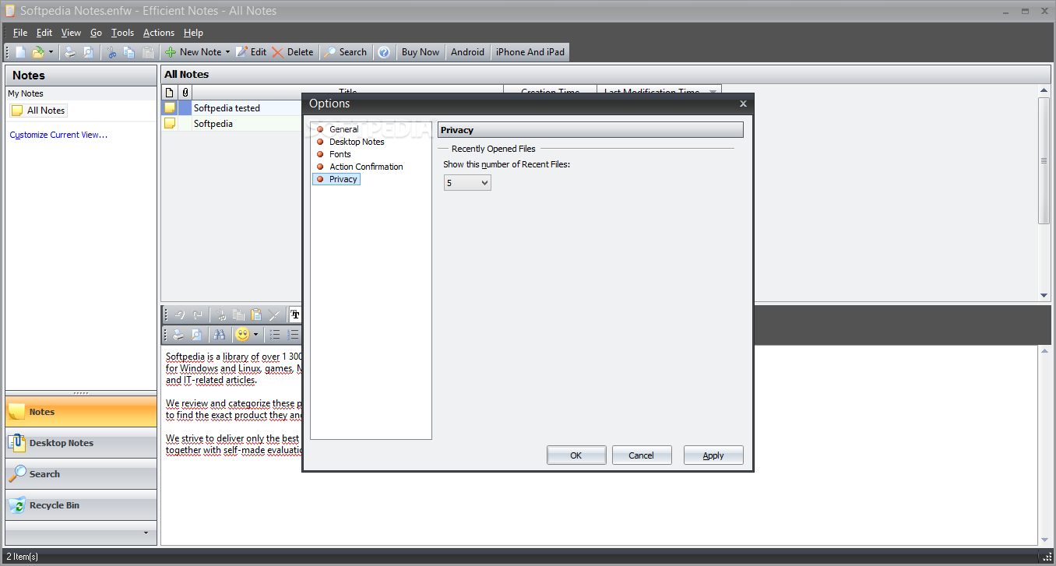1056x566 pixels.
Task: Switch to the Recycle Bin navigation pane
Action: (81, 505)
